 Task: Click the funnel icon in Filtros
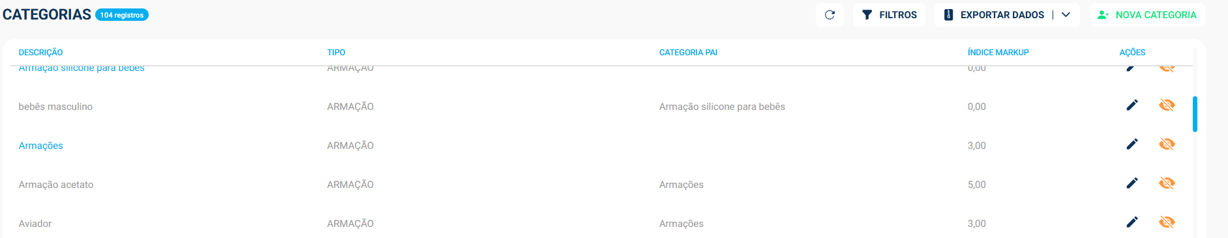[867, 15]
